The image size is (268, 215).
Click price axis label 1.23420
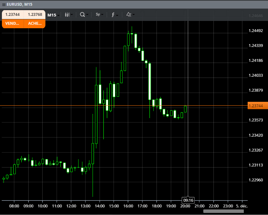point(256,135)
